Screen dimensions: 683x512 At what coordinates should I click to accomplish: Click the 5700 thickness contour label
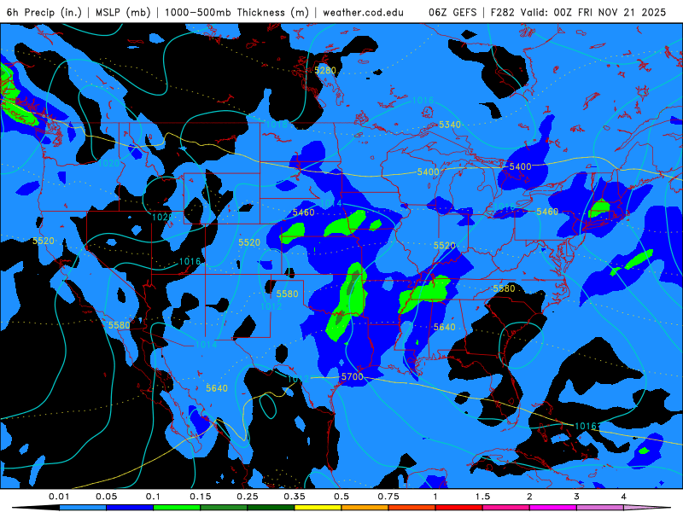[352, 376]
